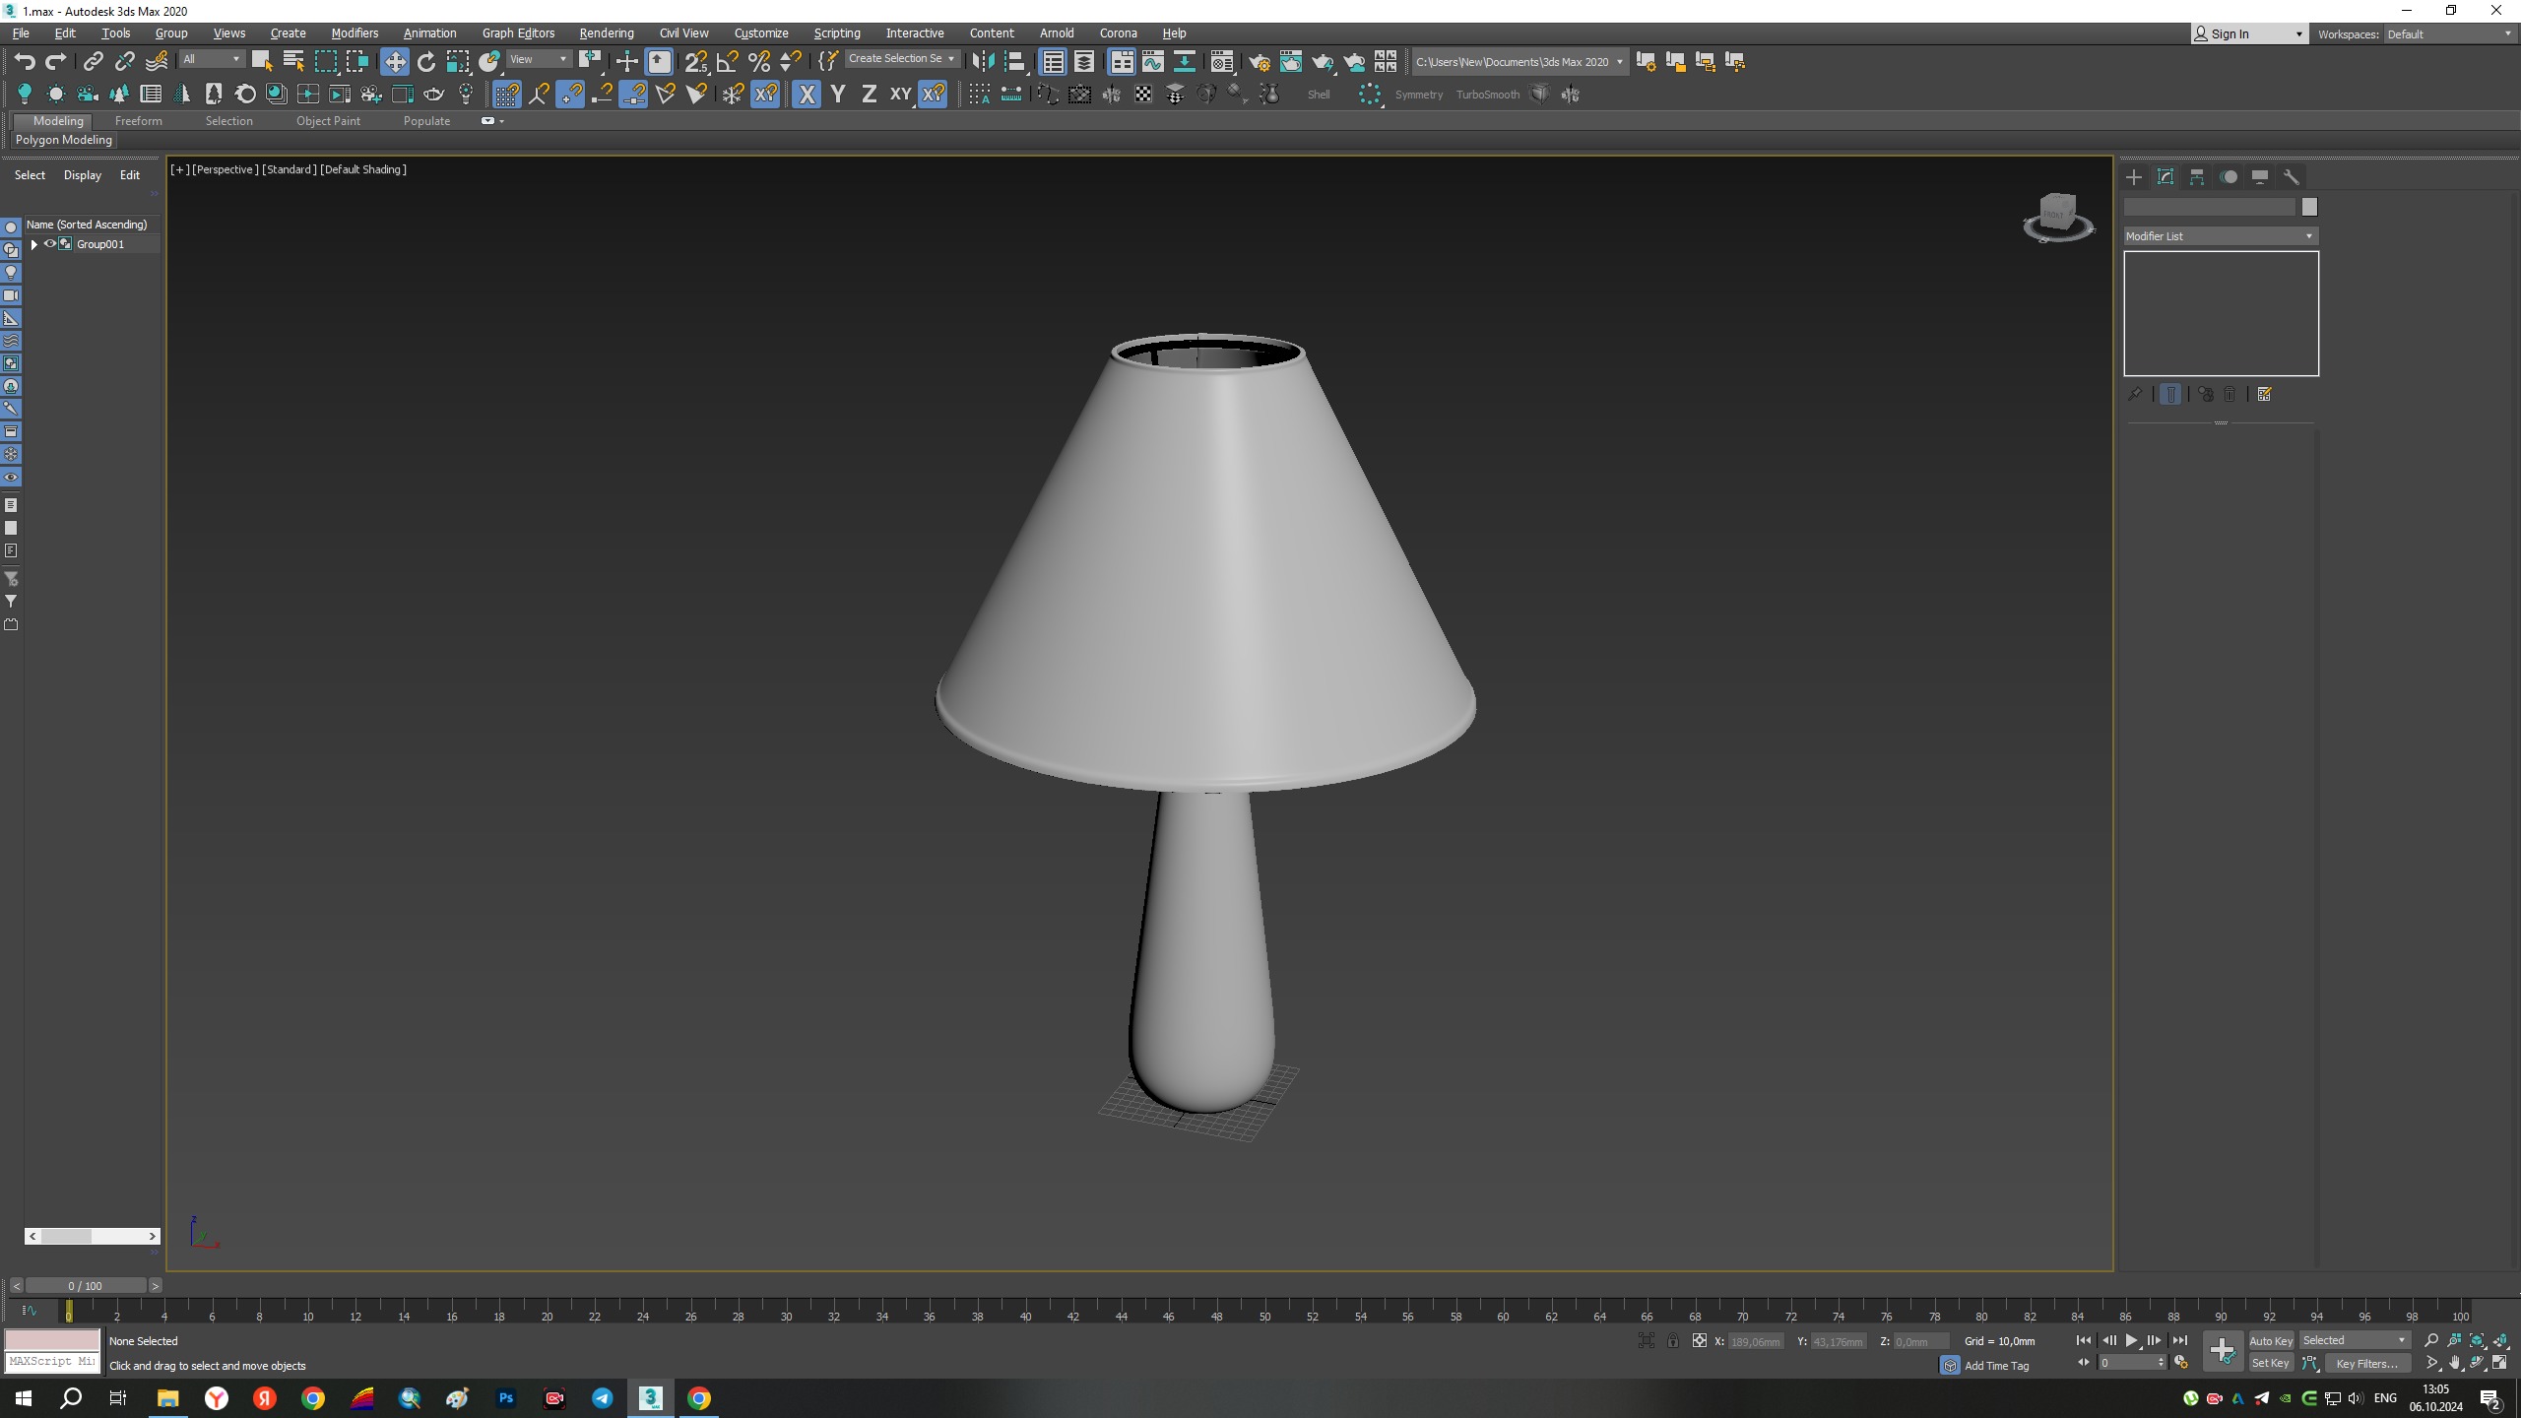Open the Rendered Frame Window icon
Image resolution: width=2521 pixels, height=1418 pixels.
coord(1291,62)
